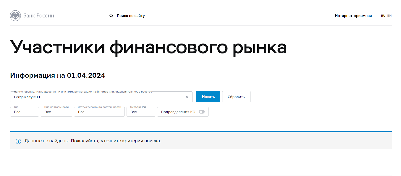401x176 pixels.
Task: Toggle the Подразделения КО switch
Action: (202, 112)
